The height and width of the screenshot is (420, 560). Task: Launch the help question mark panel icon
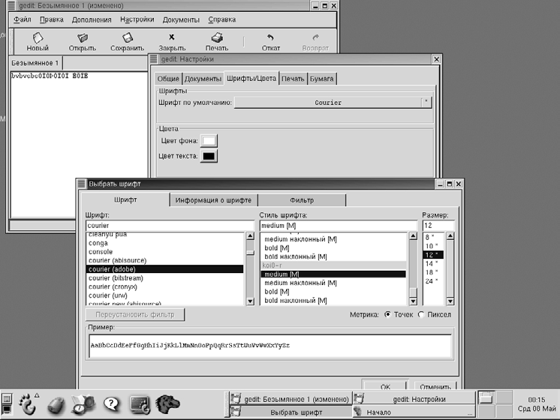(112, 404)
